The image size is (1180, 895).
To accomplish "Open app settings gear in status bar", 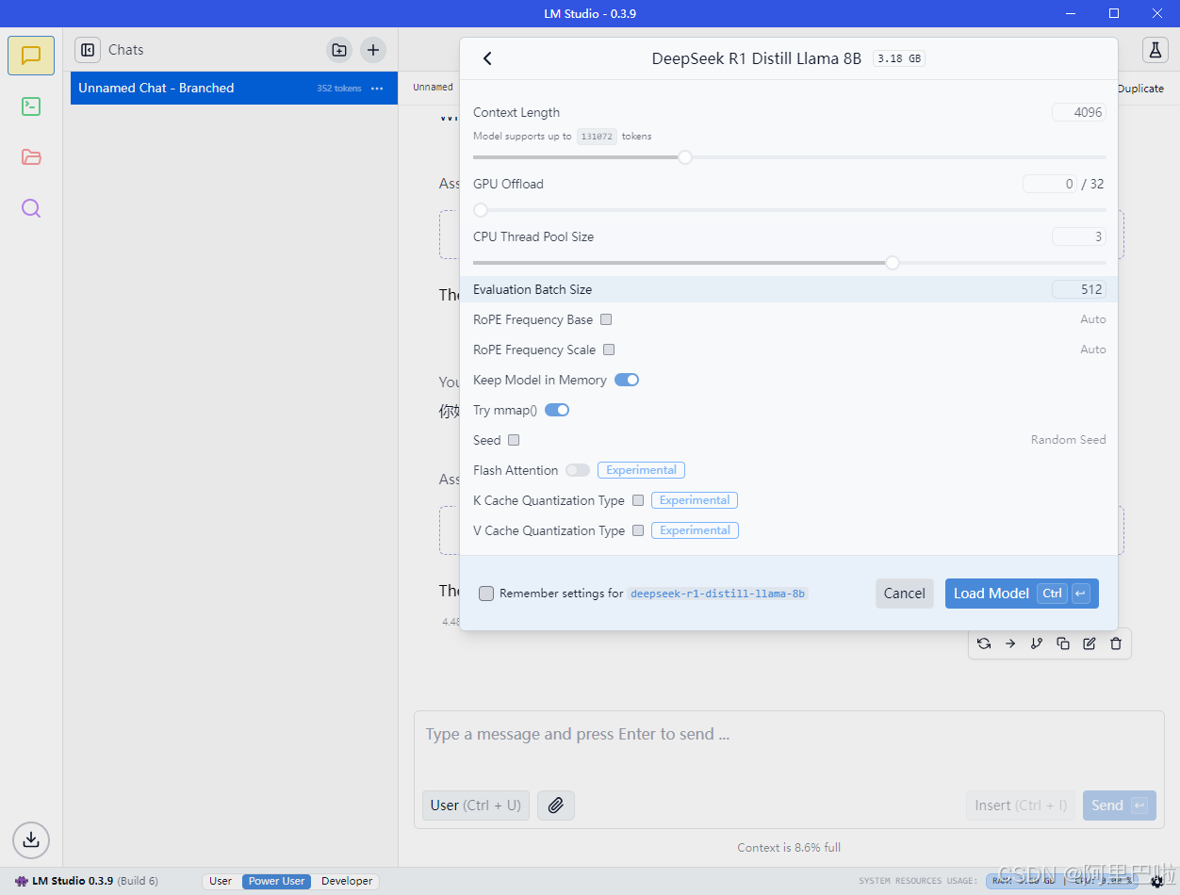I will (x=1156, y=882).
